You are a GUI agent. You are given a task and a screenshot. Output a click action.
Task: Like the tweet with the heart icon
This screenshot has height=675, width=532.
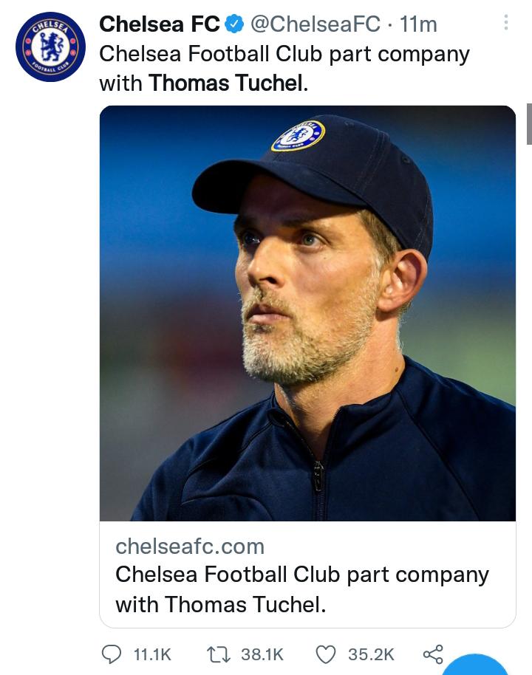coord(326,654)
